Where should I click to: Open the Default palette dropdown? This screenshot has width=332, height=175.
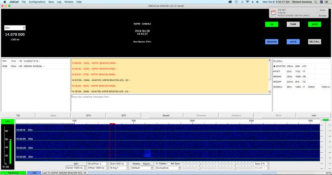pyautogui.click(x=142, y=168)
